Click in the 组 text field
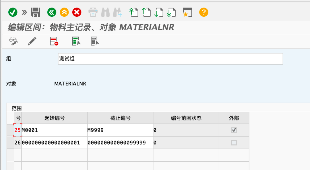This screenshot has width=310, height=170. click(x=170, y=59)
